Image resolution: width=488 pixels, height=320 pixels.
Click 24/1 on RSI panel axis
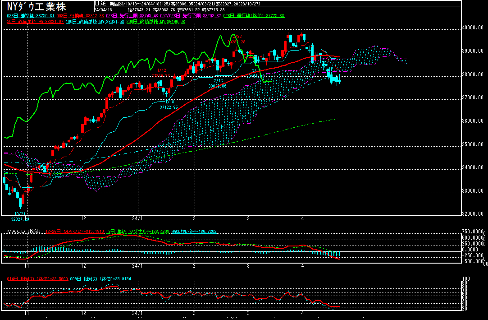point(137,313)
